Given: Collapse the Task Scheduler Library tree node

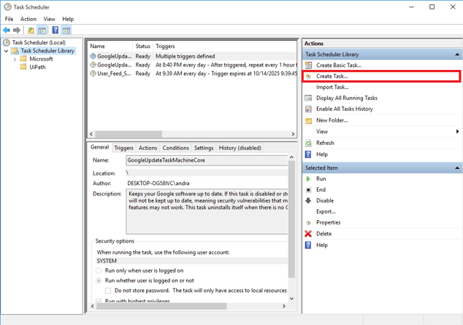Looking at the screenshot, I should tap(6, 51).
